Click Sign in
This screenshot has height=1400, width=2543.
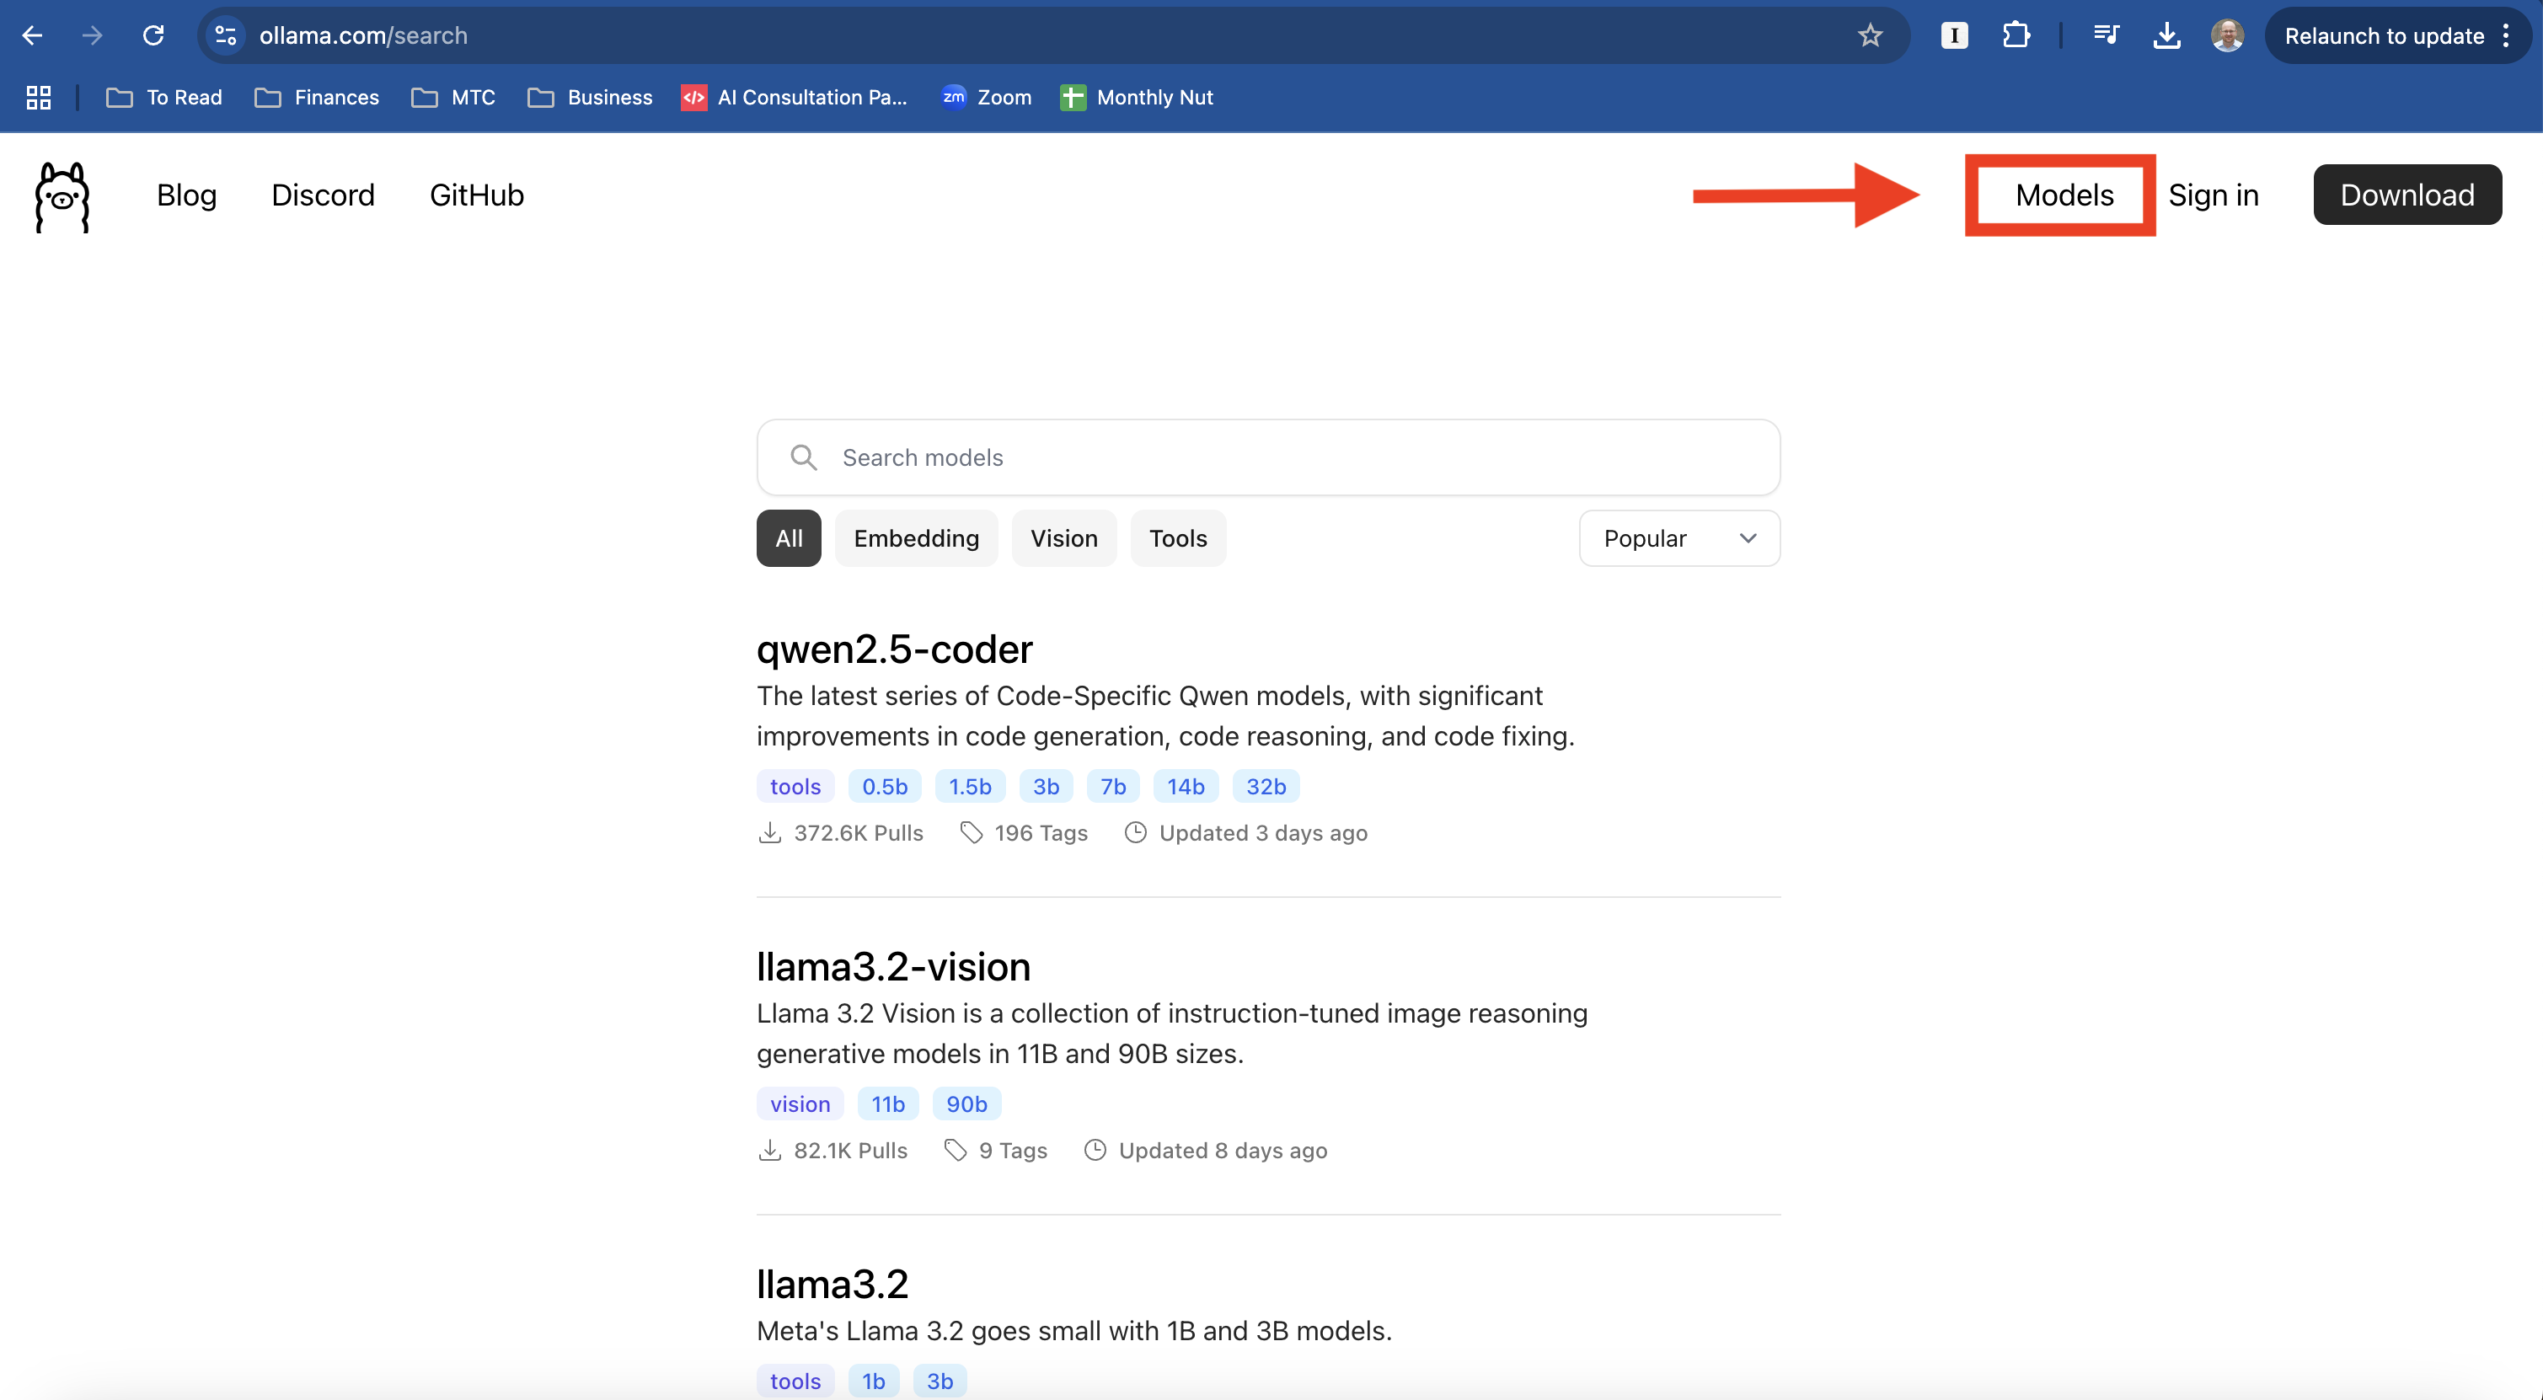[x=2214, y=195]
